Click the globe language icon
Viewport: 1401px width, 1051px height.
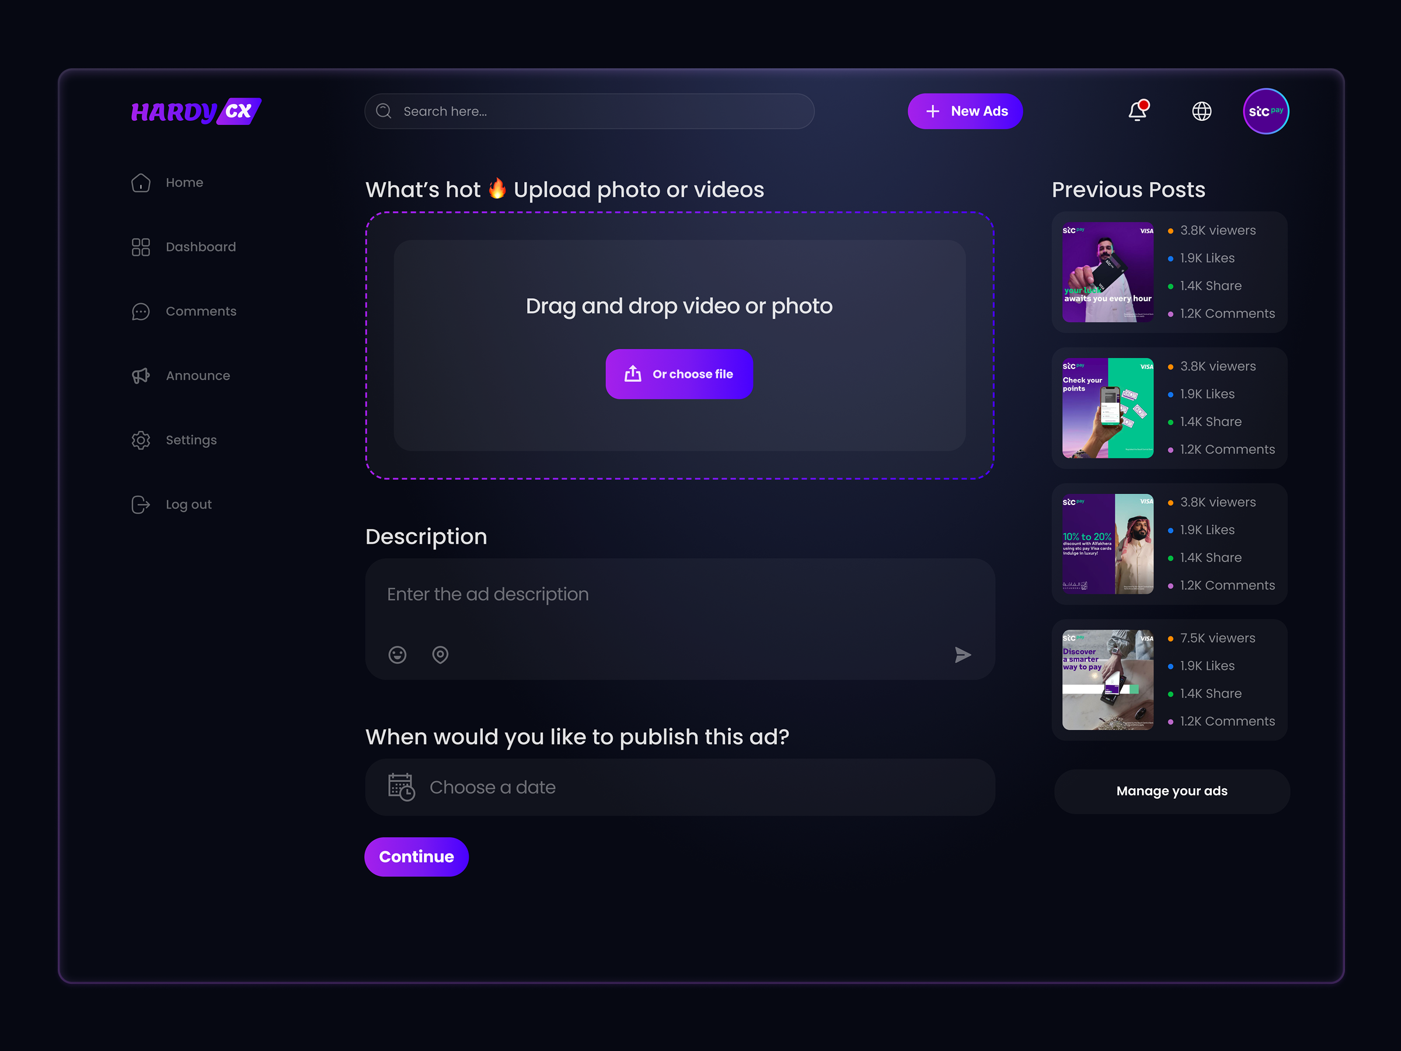coord(1201,112)
